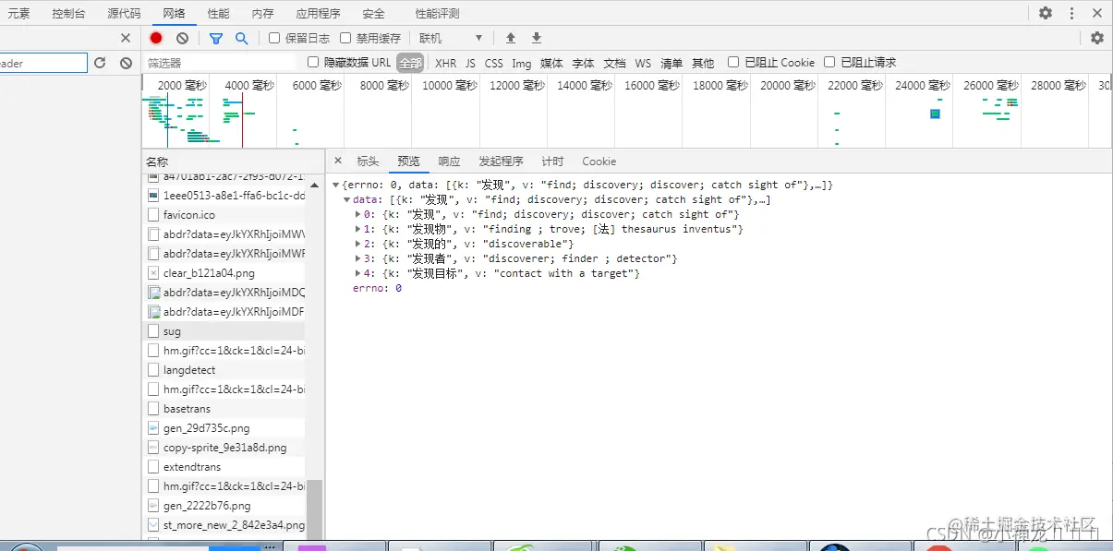The width and height of the screenshot is (1113, 551).
Task: Click the search text input box
Action: pyautogui.click(x=42, y=63)
